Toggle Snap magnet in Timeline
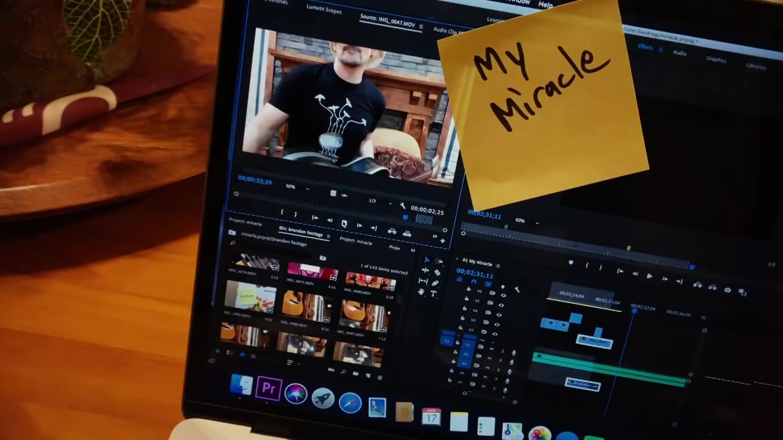 (473, 282)
